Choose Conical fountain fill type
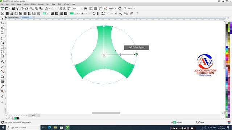The height and width of the screenshot is (130, 232). click(x=61, y=13)
